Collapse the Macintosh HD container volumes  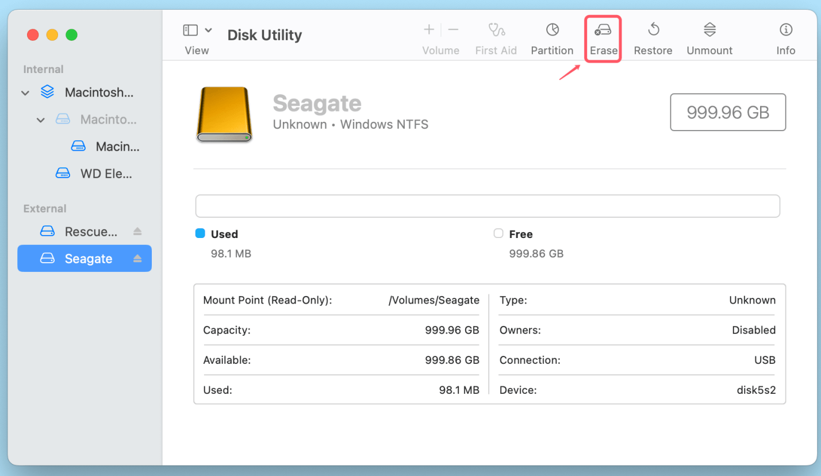40,120
